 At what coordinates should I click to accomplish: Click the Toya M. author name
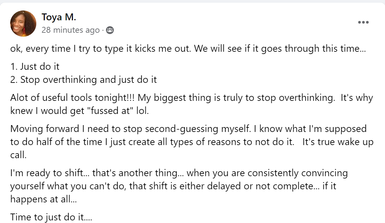(59, 17)
